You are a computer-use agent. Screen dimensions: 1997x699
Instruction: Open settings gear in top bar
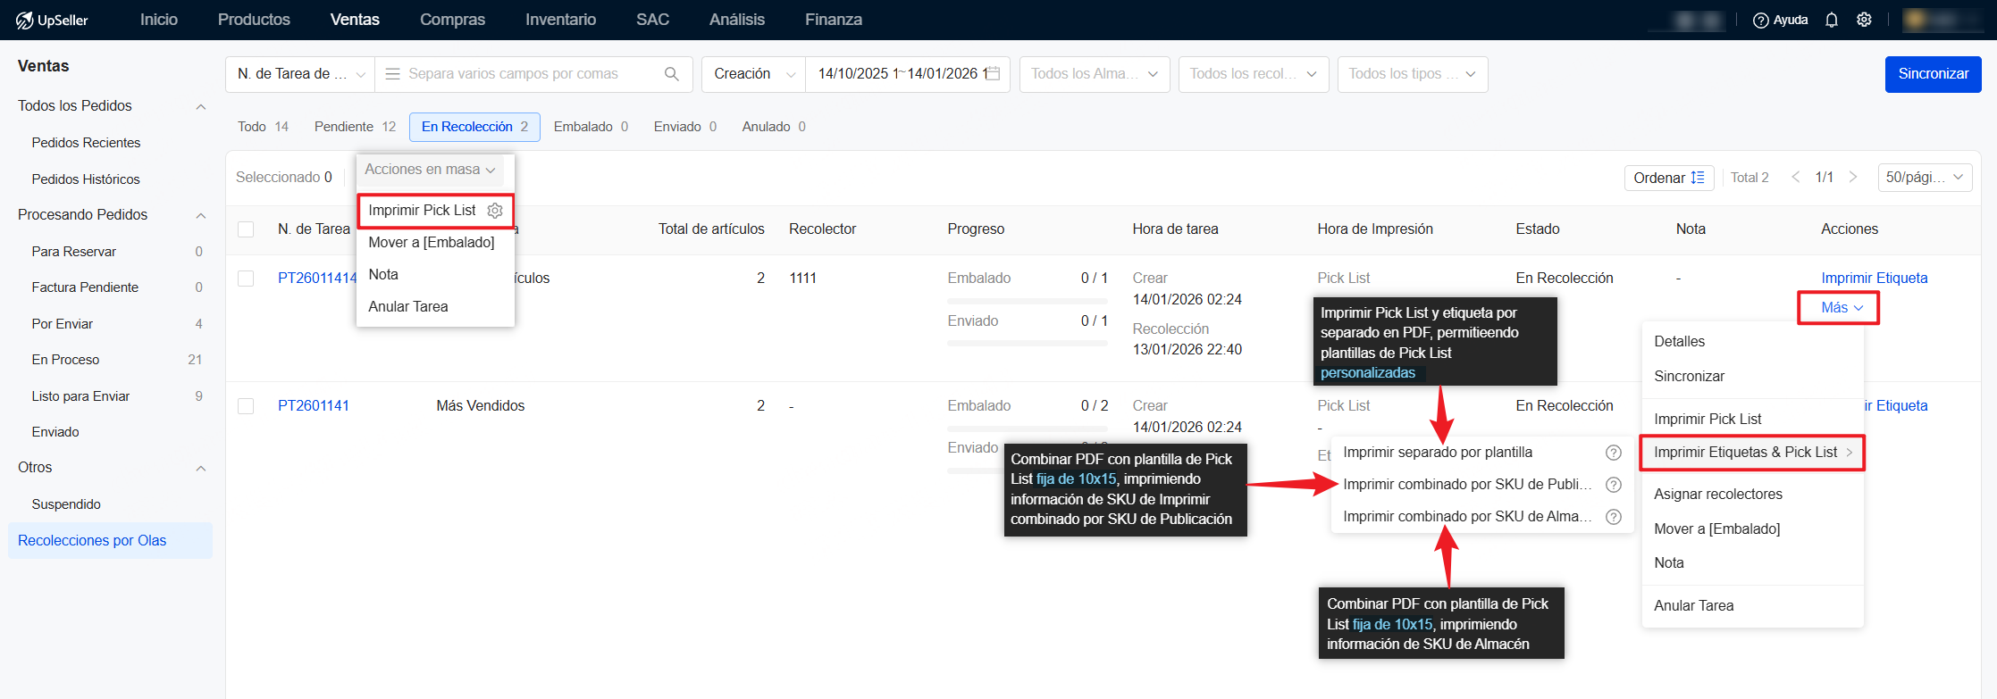pos(1864,20)
